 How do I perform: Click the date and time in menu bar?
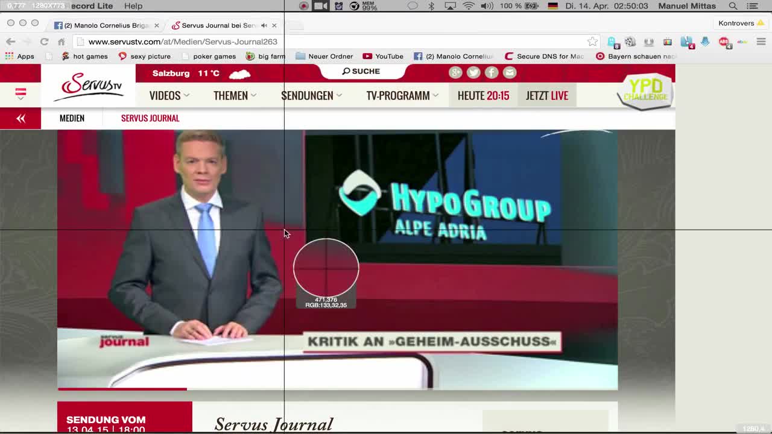607,6
